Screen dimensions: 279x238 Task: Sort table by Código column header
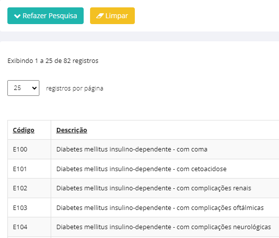point(24,130)
